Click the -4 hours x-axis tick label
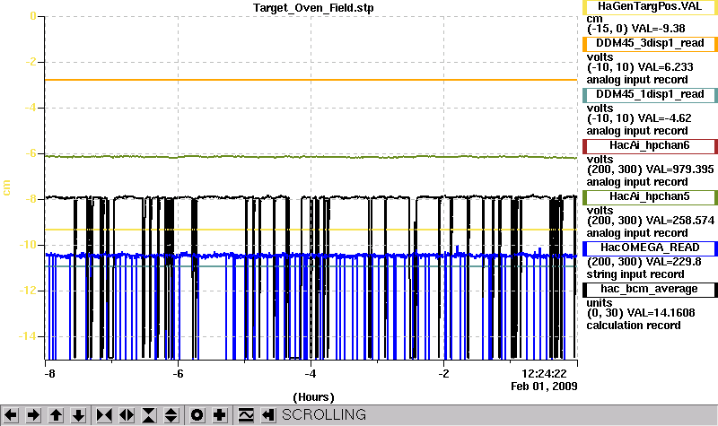 click(311, 374)
